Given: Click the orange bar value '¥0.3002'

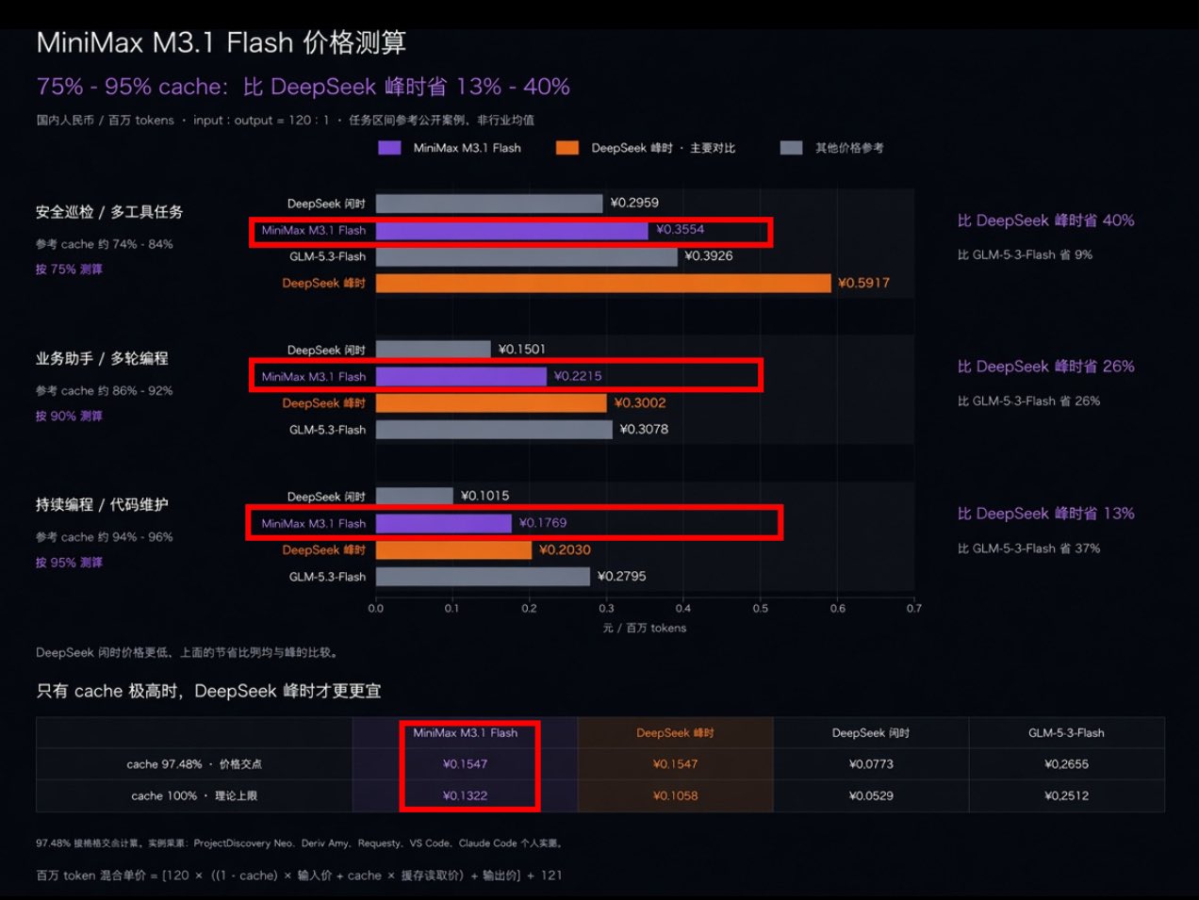Looking at the screenshot, I should point(640,403).
